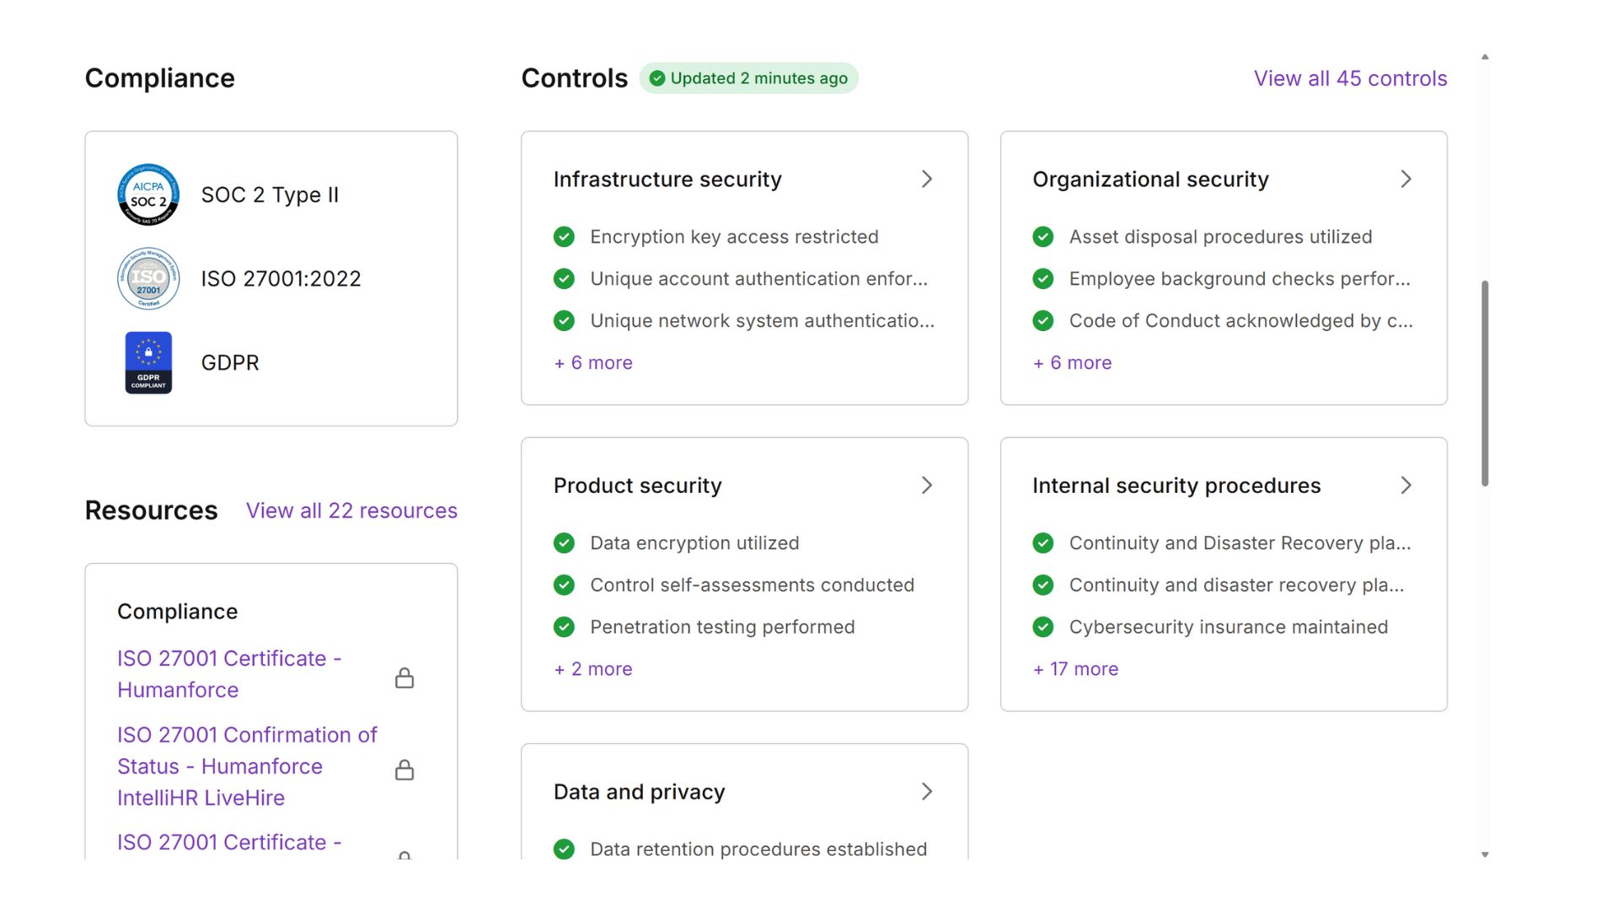
Task: Click the lock icon beside ISO 27001 Certificate - Humanforce
Action: 405,677
